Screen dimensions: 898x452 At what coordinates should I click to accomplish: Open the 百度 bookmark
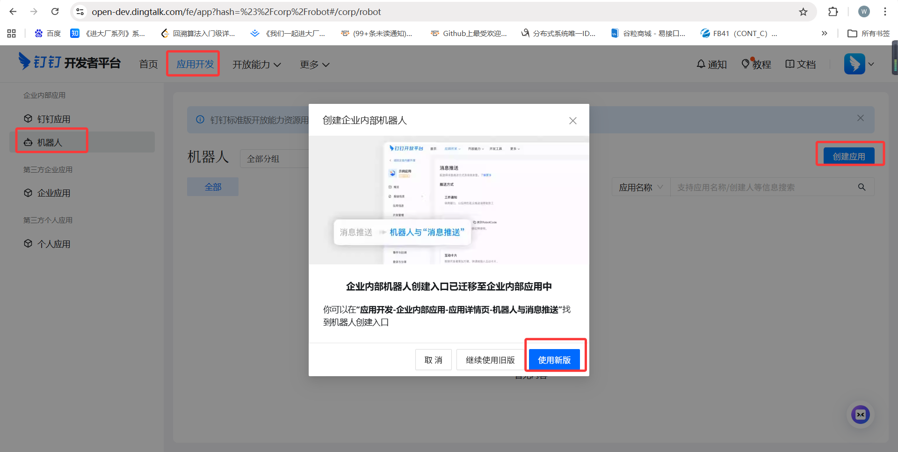(x=48, y=33)
